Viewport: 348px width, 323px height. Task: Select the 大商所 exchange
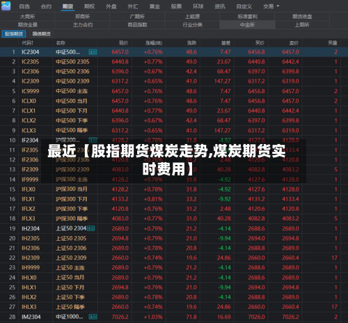pyautogui.click(x=27, y=17)
